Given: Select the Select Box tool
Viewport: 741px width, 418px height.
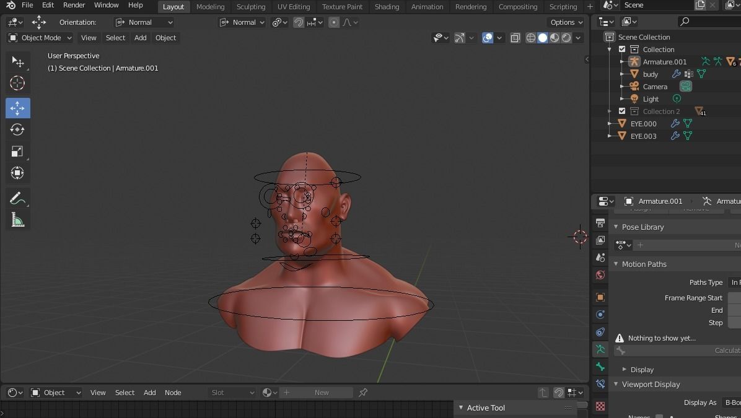Looking at the screenshot, I should click(17, 61).
